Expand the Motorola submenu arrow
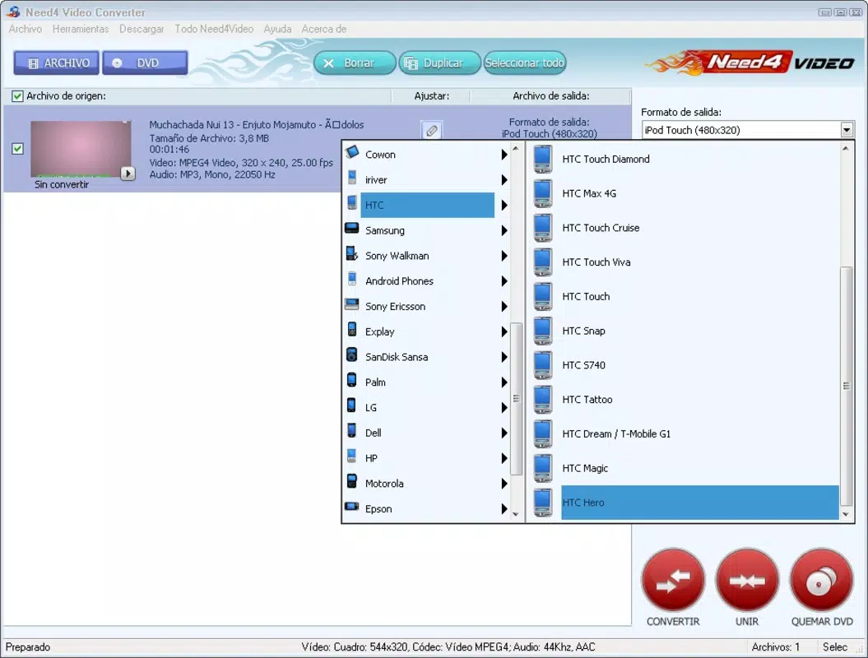The width and height of the screenshot is (868, 658). click(504, 483)
